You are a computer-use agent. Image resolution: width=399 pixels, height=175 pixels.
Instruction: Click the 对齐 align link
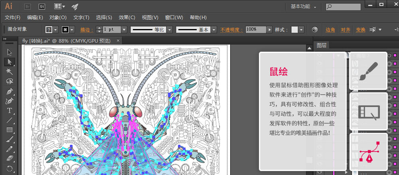pos(346,30)
